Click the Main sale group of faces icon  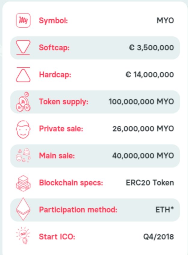[x=23, y=156]
